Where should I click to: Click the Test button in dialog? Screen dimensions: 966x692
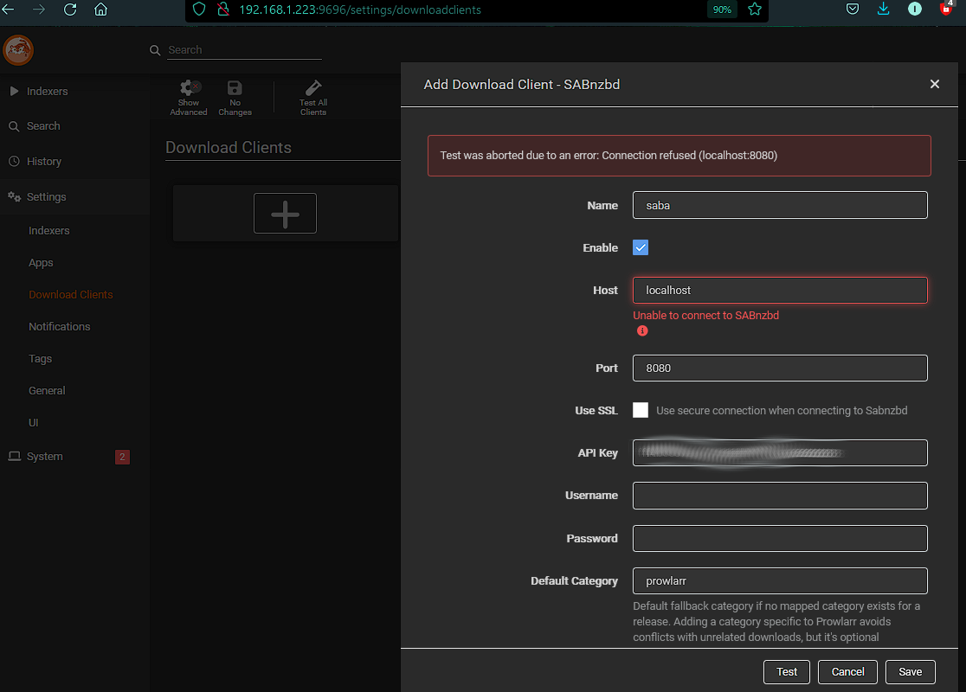(x=787, y=671)
